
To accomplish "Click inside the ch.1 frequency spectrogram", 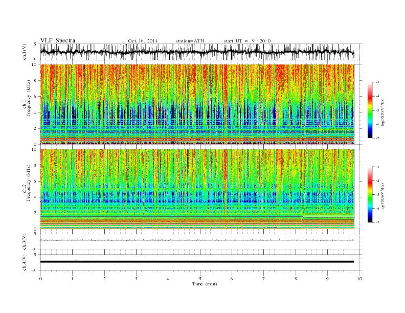I will tap(197, 104).
